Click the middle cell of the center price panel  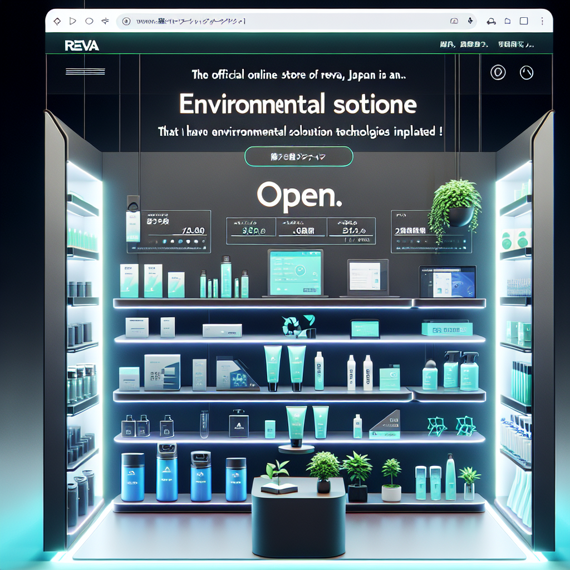[299, 227]
